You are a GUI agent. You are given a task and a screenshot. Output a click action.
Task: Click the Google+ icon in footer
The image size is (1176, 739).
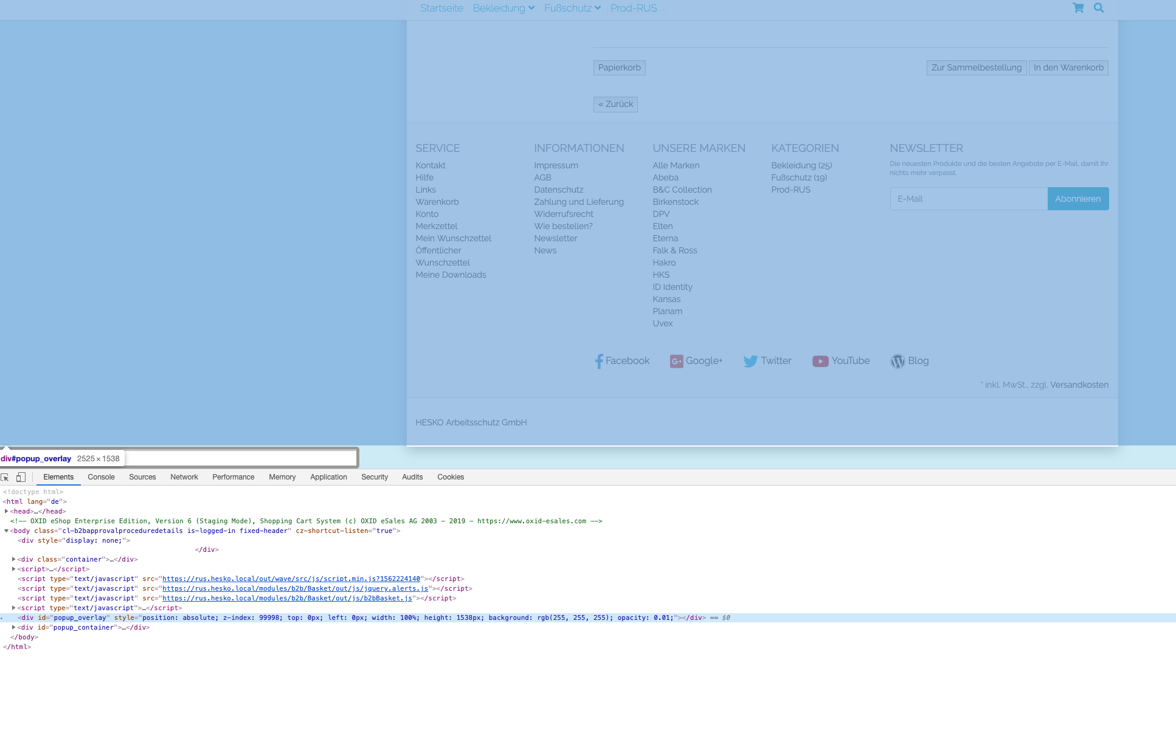(676, 361)
